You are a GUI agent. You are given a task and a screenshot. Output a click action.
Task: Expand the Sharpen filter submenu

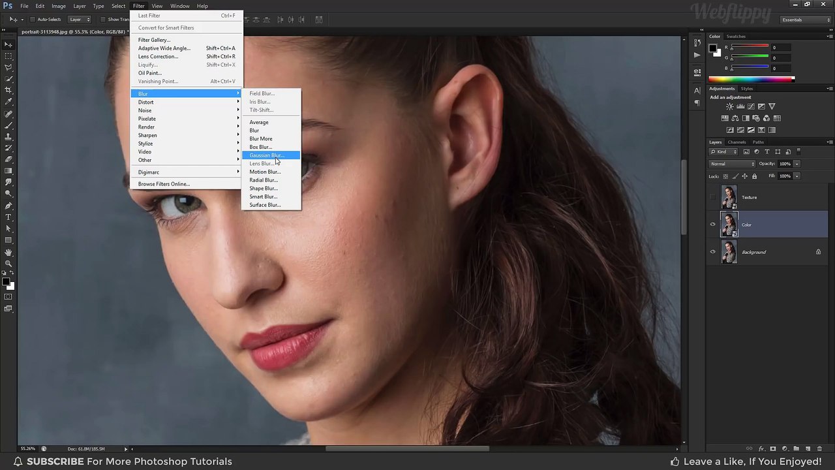tap(186, 135)
